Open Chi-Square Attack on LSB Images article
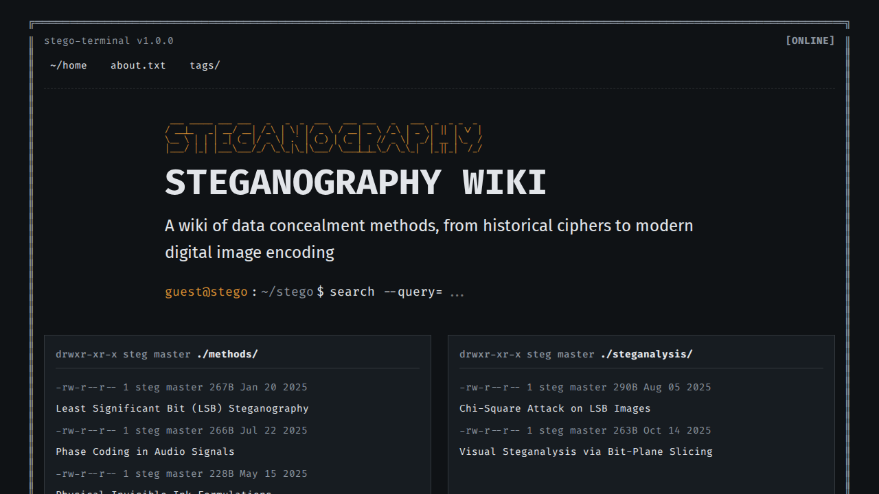 pos(555,408)
